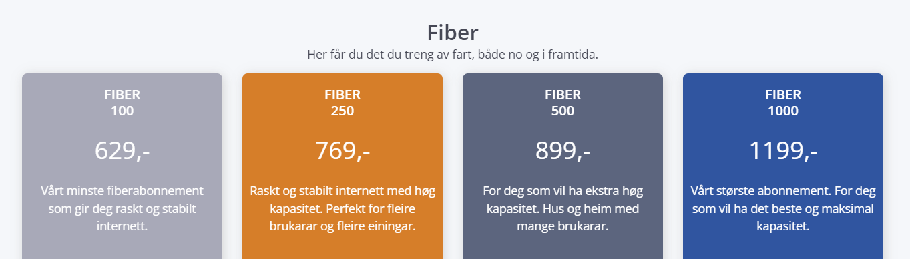Click the 899,- price
Screen dimensions: 910x259
[x=563, y=151]
